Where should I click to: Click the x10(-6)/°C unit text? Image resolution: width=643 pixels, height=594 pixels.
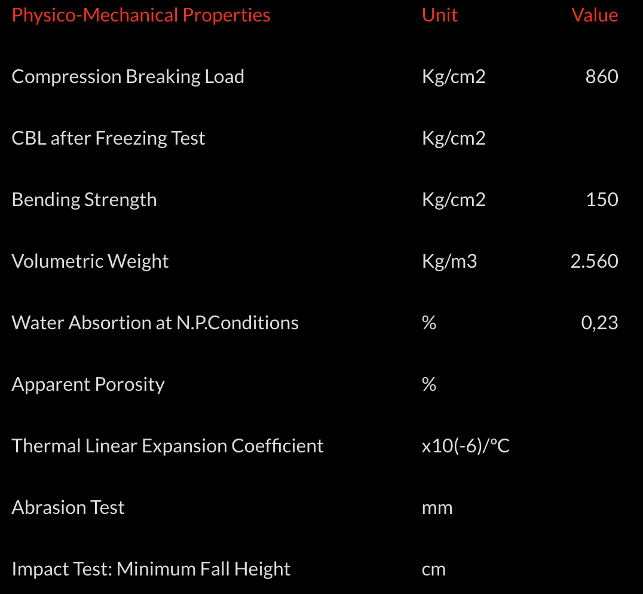(x=466, y=446)
